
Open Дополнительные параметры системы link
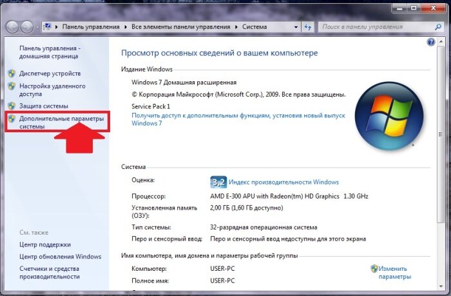[x=62, y=123]
